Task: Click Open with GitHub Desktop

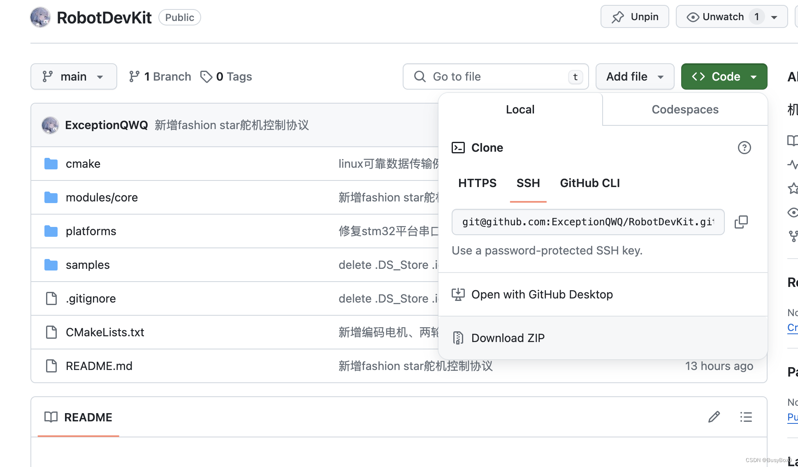Action: click(542, 294)
